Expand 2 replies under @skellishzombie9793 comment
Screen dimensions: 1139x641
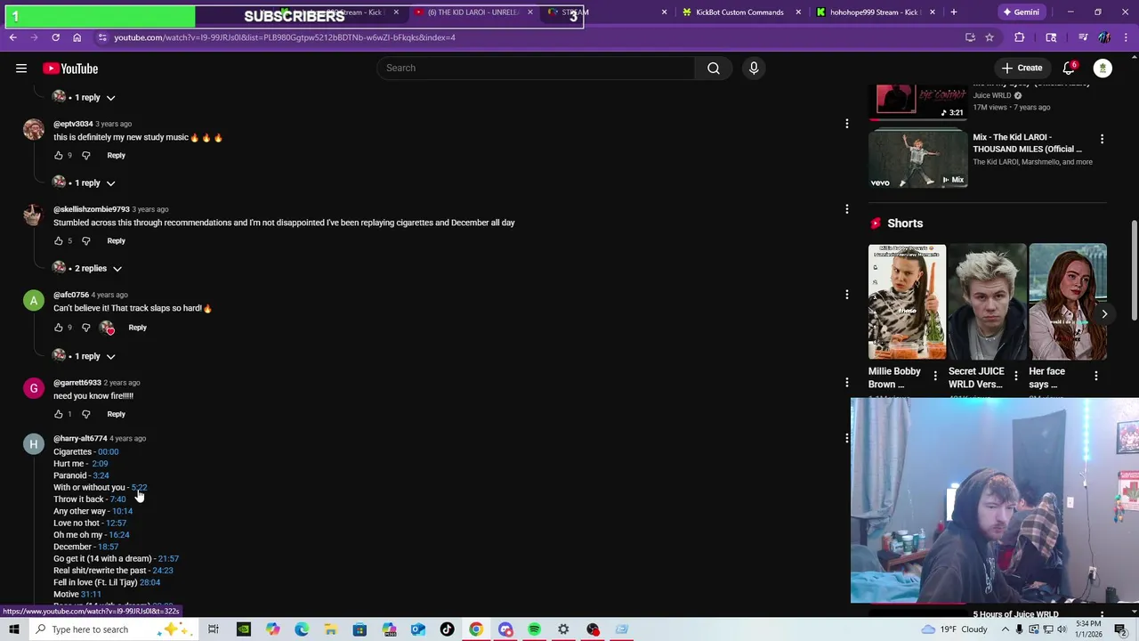click(x=87, y=268)
